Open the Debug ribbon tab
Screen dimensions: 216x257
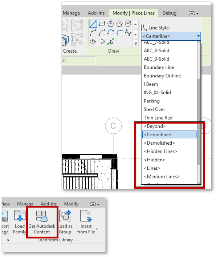[170, 13]
